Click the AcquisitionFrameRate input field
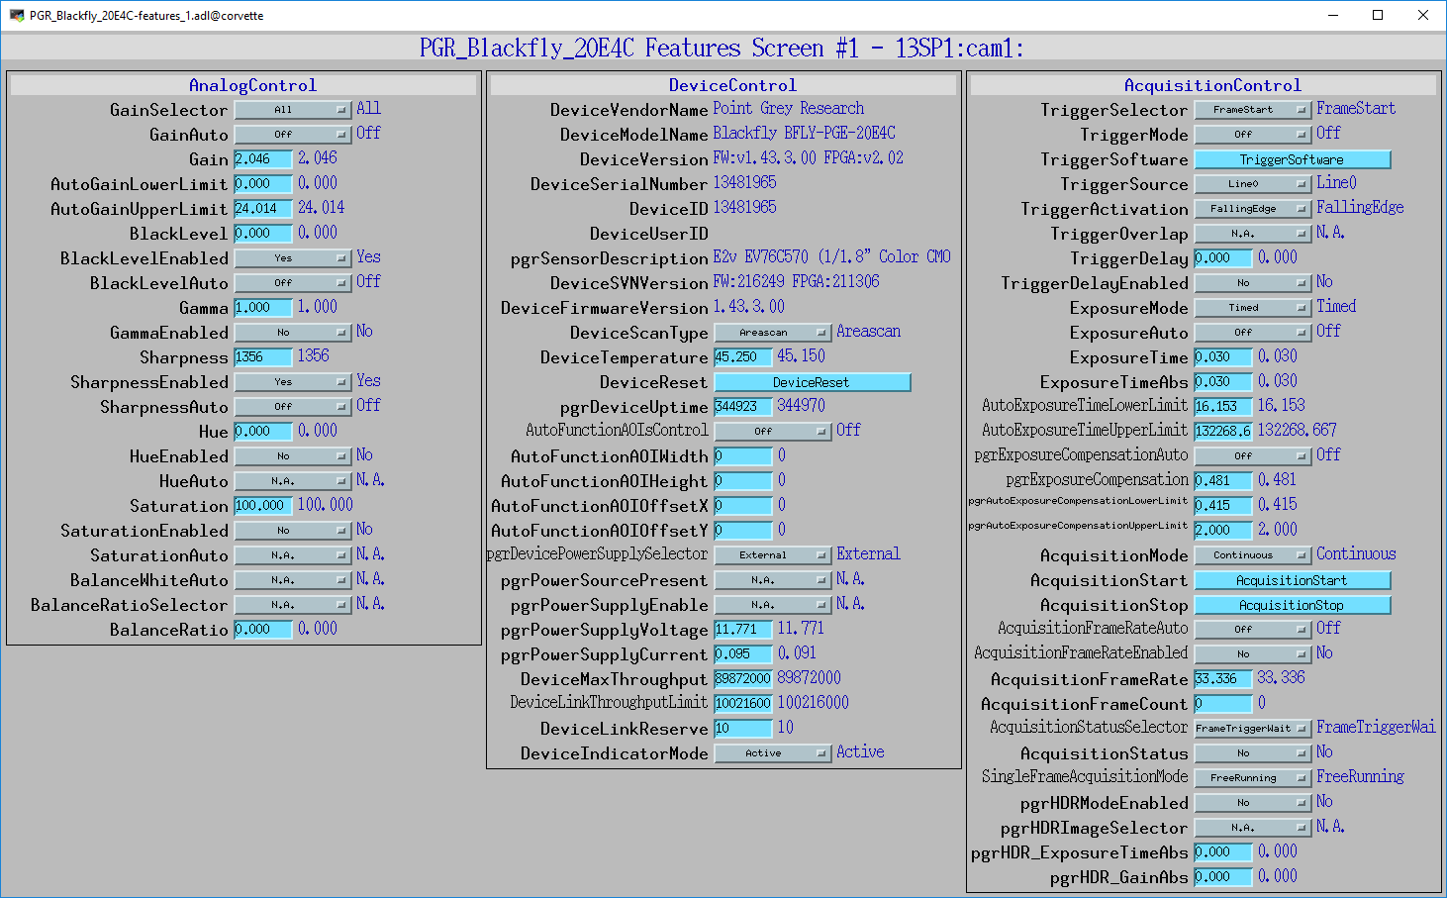The image size is (1447, 898). [x=1223, y=679]
